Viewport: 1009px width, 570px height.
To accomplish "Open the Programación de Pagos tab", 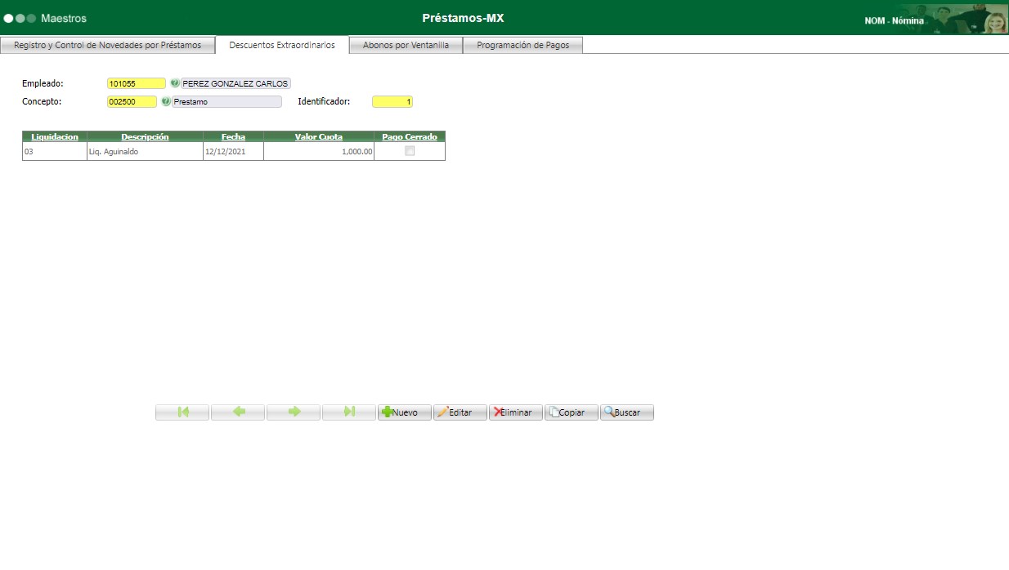I will point(523,46).
